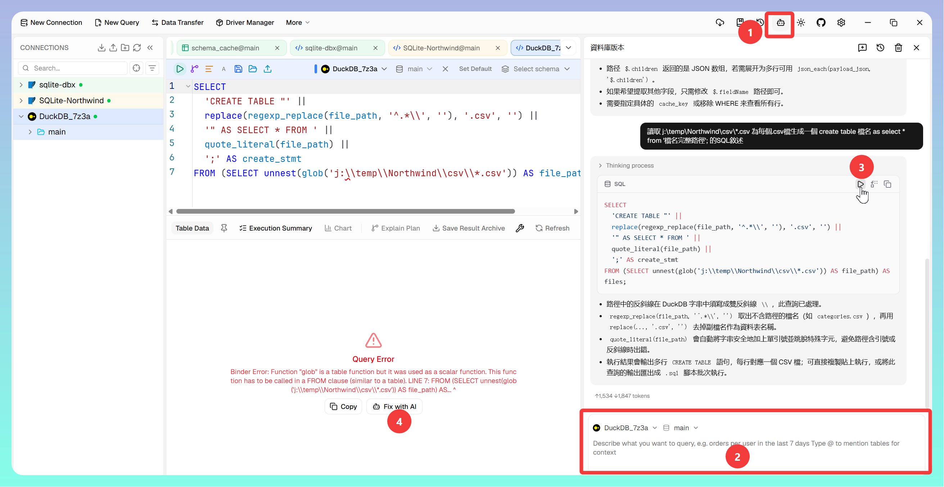This screenshot has width=944, height=487.
Task: Clear database selection X icon
Action: pyautogui.click(x=445, y=69)
